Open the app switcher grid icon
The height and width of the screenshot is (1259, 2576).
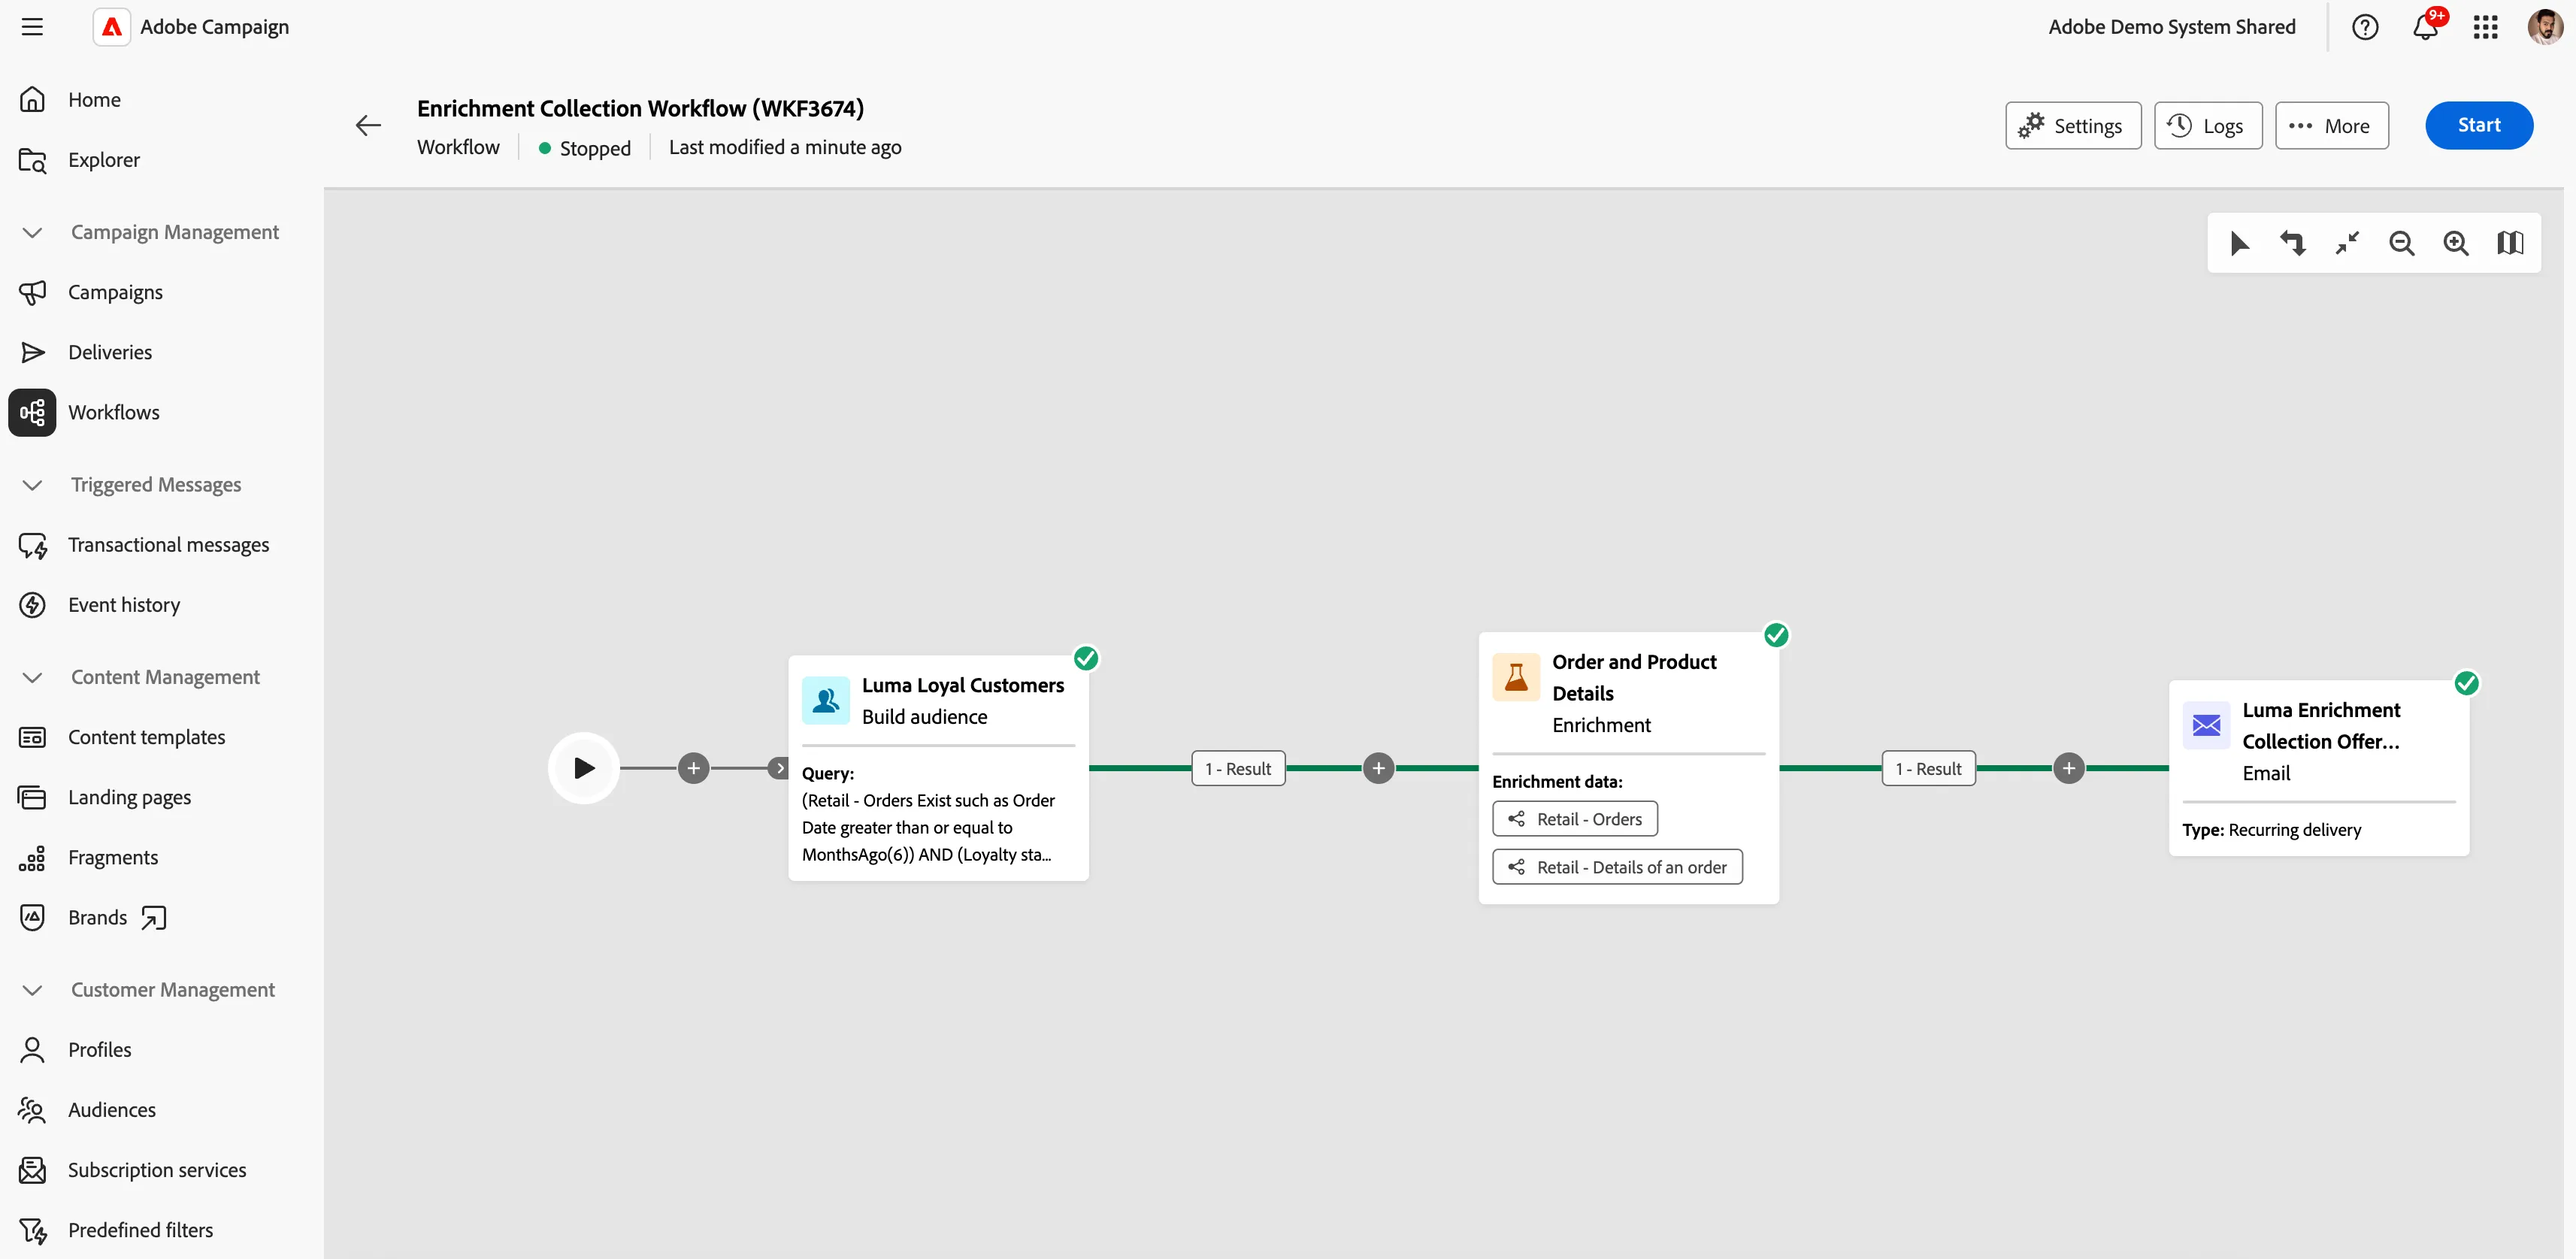(2486, 27)
